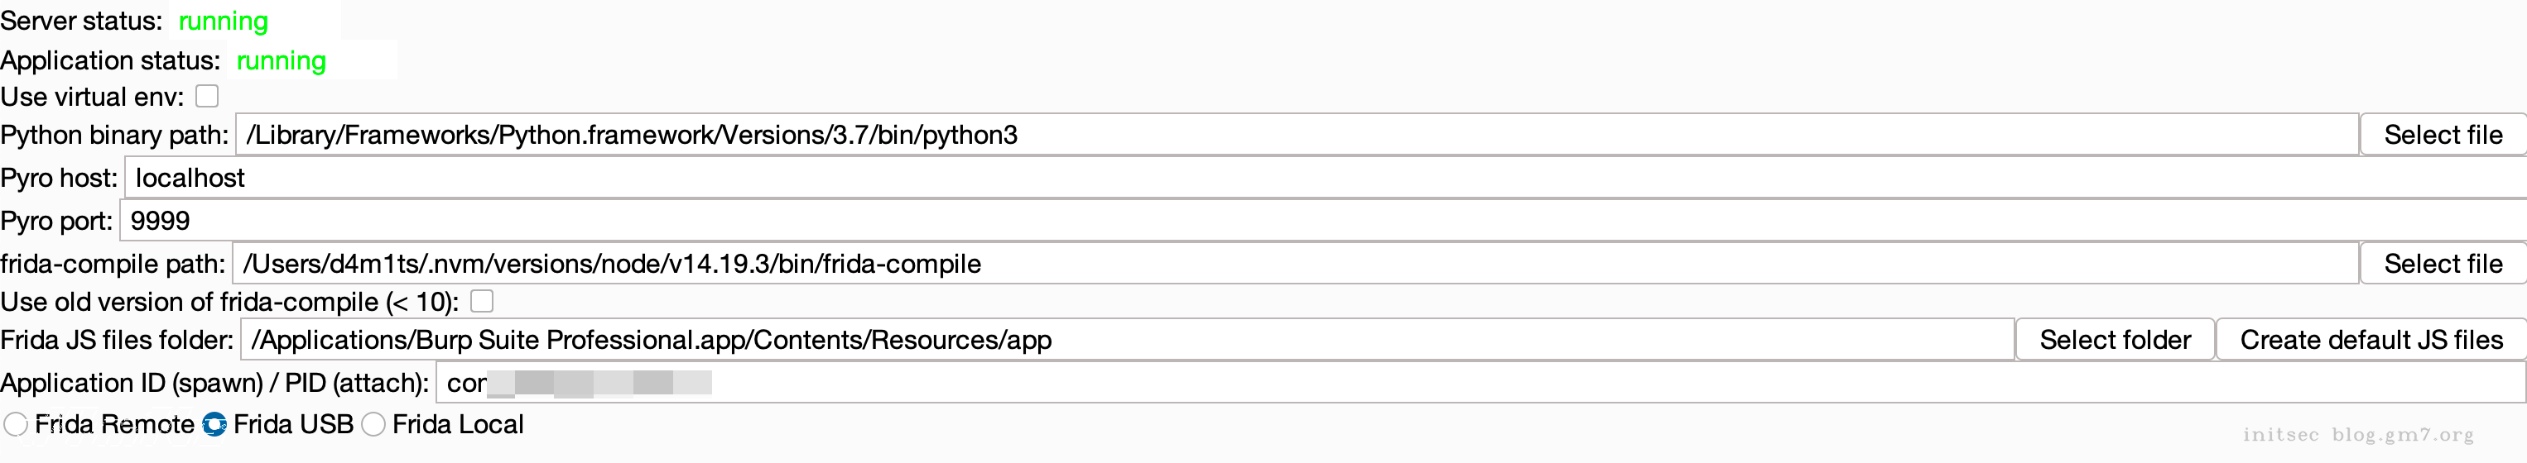
Task: Open the Select folder browser button
Action: (x=2114, y=340)
